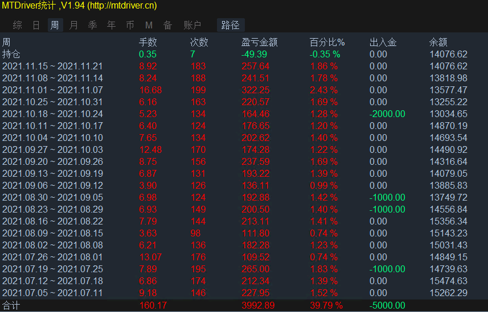488x312 pixels.
Task: Click the -49.39 open position loss
Action: (x=255, y=54)
